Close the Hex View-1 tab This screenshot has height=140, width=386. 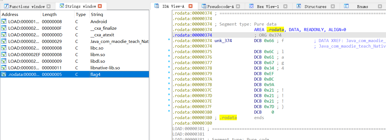285,6
